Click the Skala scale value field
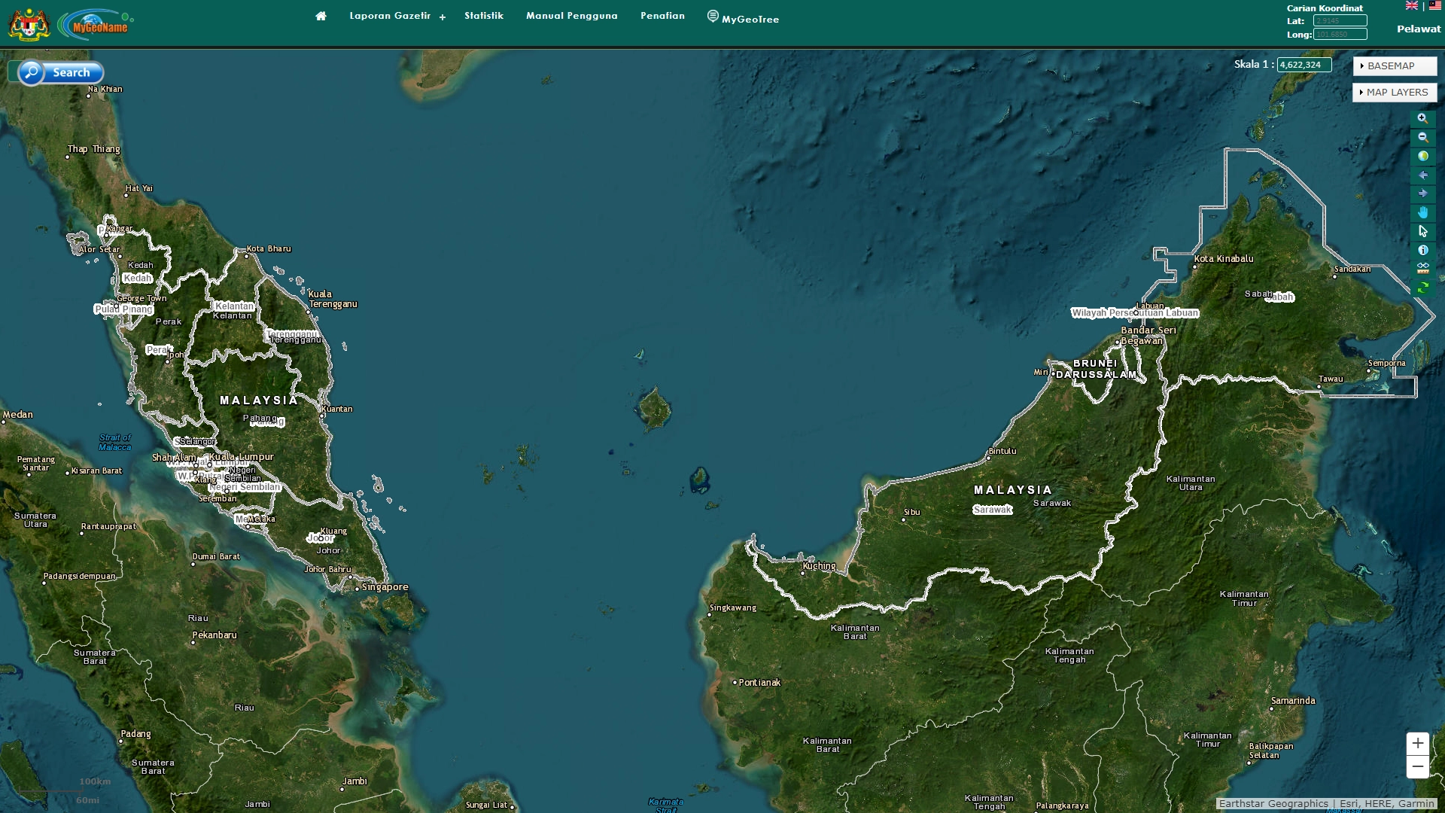The image size is (1445, 813). (x=1304, y=65)
